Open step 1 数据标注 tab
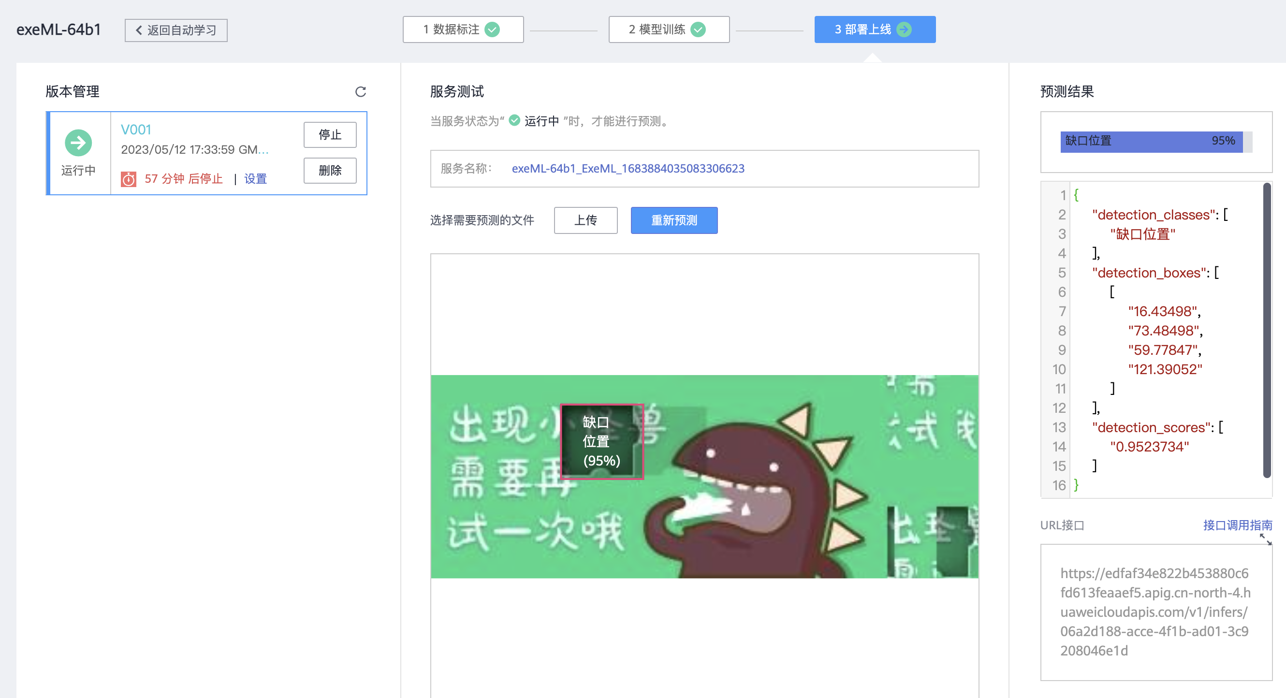 tap(462, 29)
